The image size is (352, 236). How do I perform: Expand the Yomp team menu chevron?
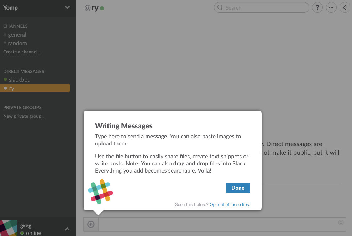67,7
